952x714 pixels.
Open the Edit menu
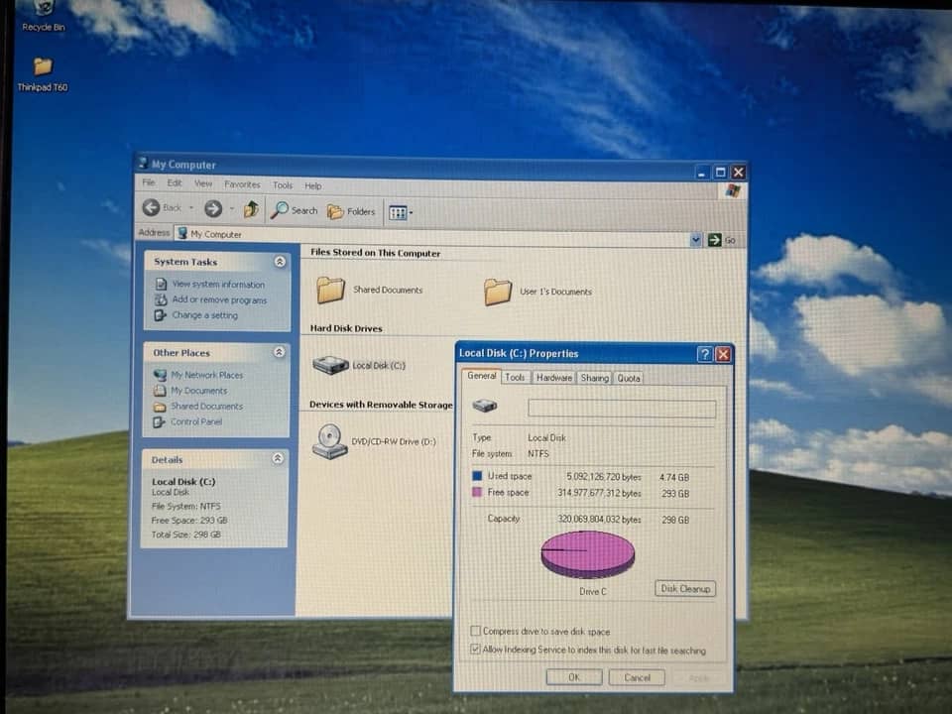click(175, 182)
